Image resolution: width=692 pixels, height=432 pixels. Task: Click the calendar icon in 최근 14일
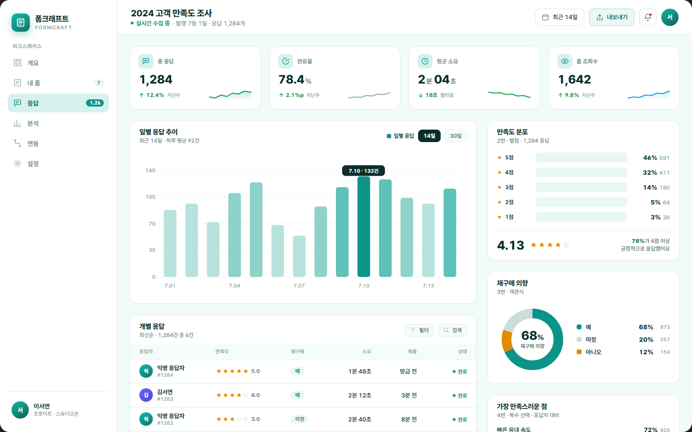(x=545, y=17)
